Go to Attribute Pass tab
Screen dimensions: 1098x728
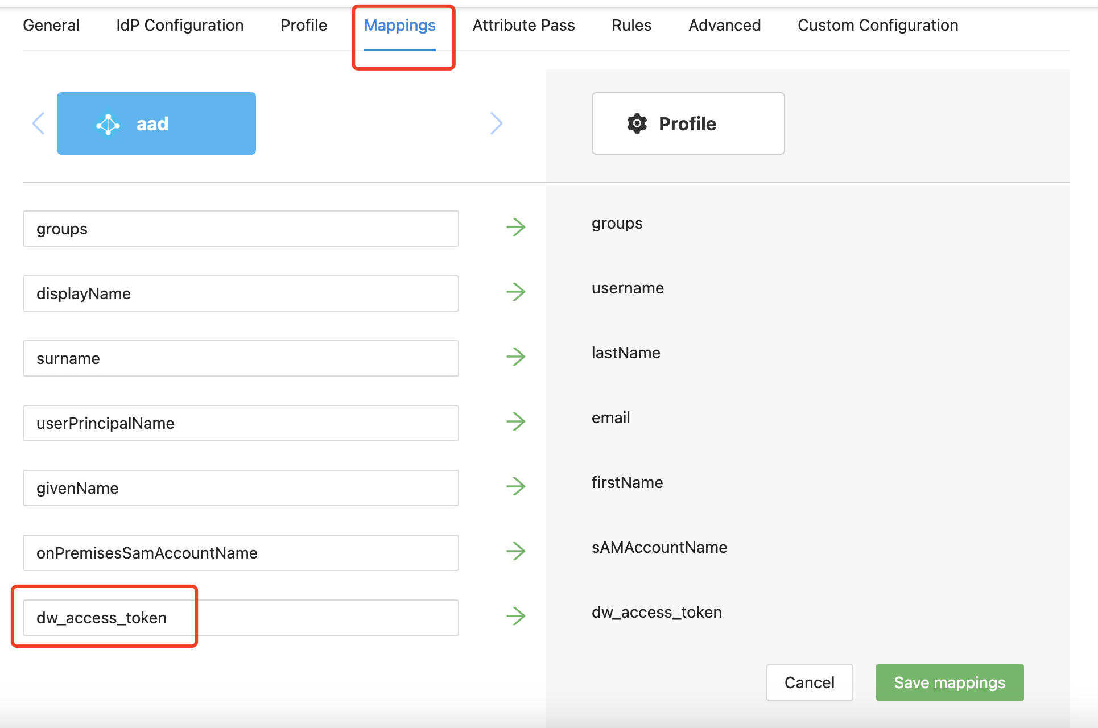coord(523,26)
